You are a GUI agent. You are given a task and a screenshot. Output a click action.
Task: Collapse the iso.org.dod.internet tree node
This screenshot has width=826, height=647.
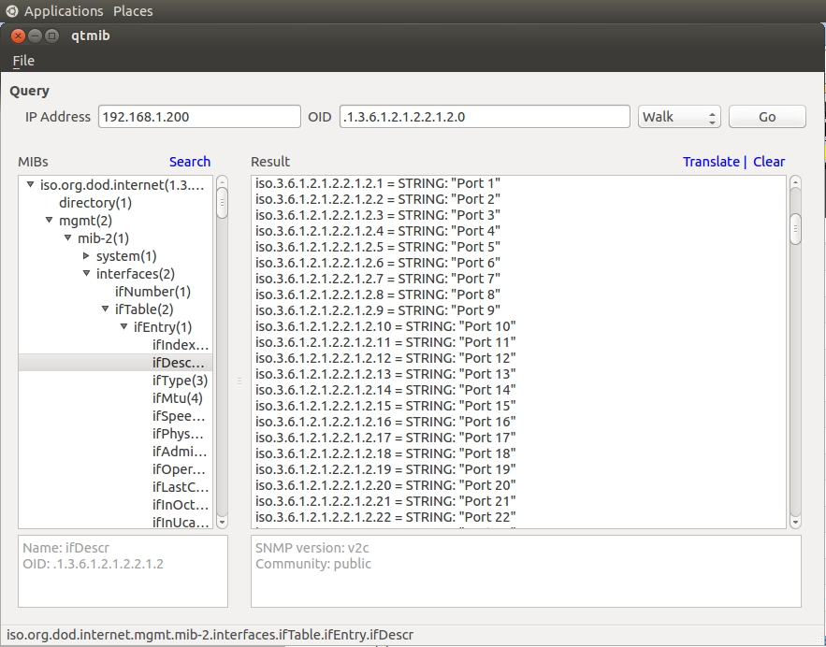click(31, 185)
